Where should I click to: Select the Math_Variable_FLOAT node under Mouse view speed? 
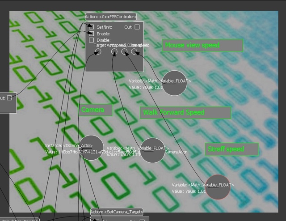[175, 83]
